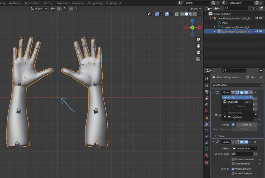Image resolution: width=265 pixels, height=178 pixels.
Task: Remove the Mirror modifier with X
Action: [x=255, y=92]
